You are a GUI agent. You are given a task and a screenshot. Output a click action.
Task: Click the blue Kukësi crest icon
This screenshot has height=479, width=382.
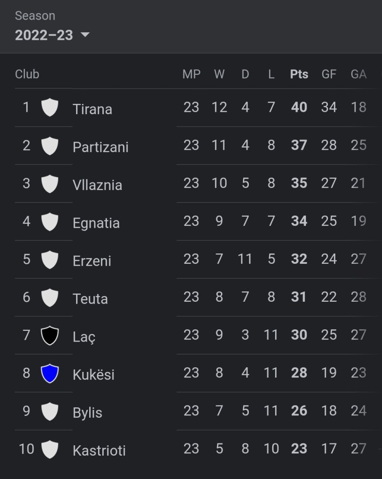click(50, 373)
